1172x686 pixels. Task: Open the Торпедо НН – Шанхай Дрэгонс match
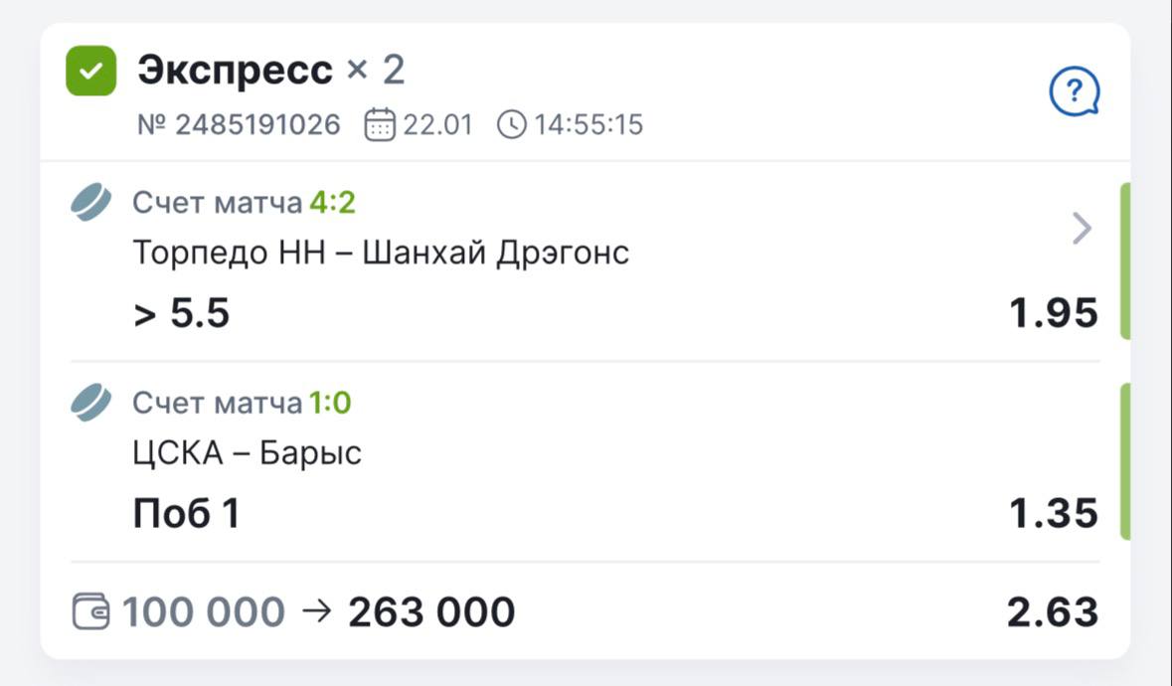point(381,254)
